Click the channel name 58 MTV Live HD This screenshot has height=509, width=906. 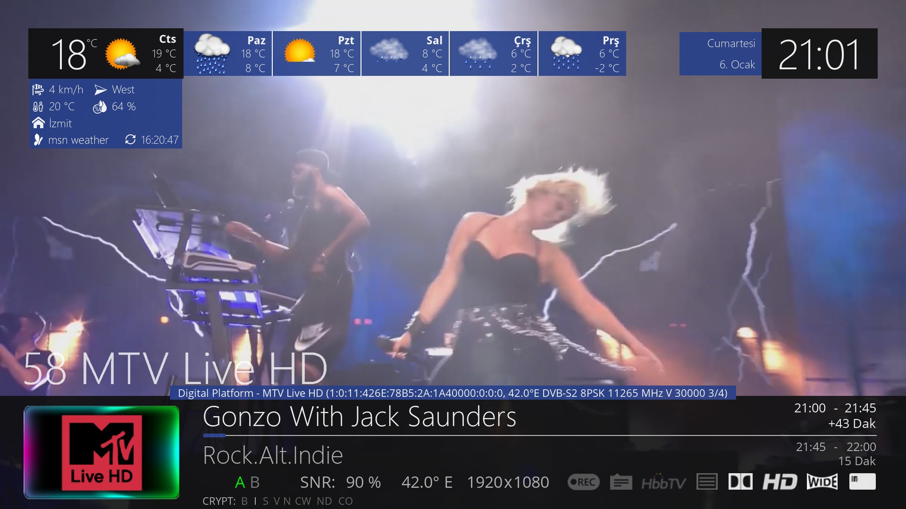tap(175, 368)
